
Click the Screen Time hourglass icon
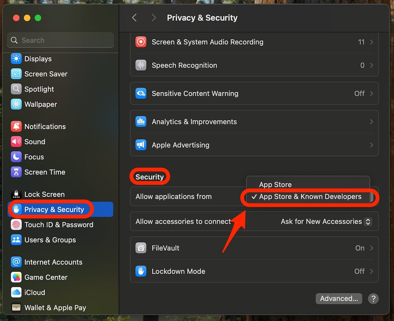coord(16,172)
